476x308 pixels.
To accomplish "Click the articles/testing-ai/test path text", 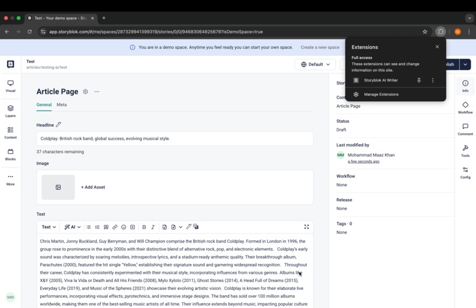I will [47, 67].
